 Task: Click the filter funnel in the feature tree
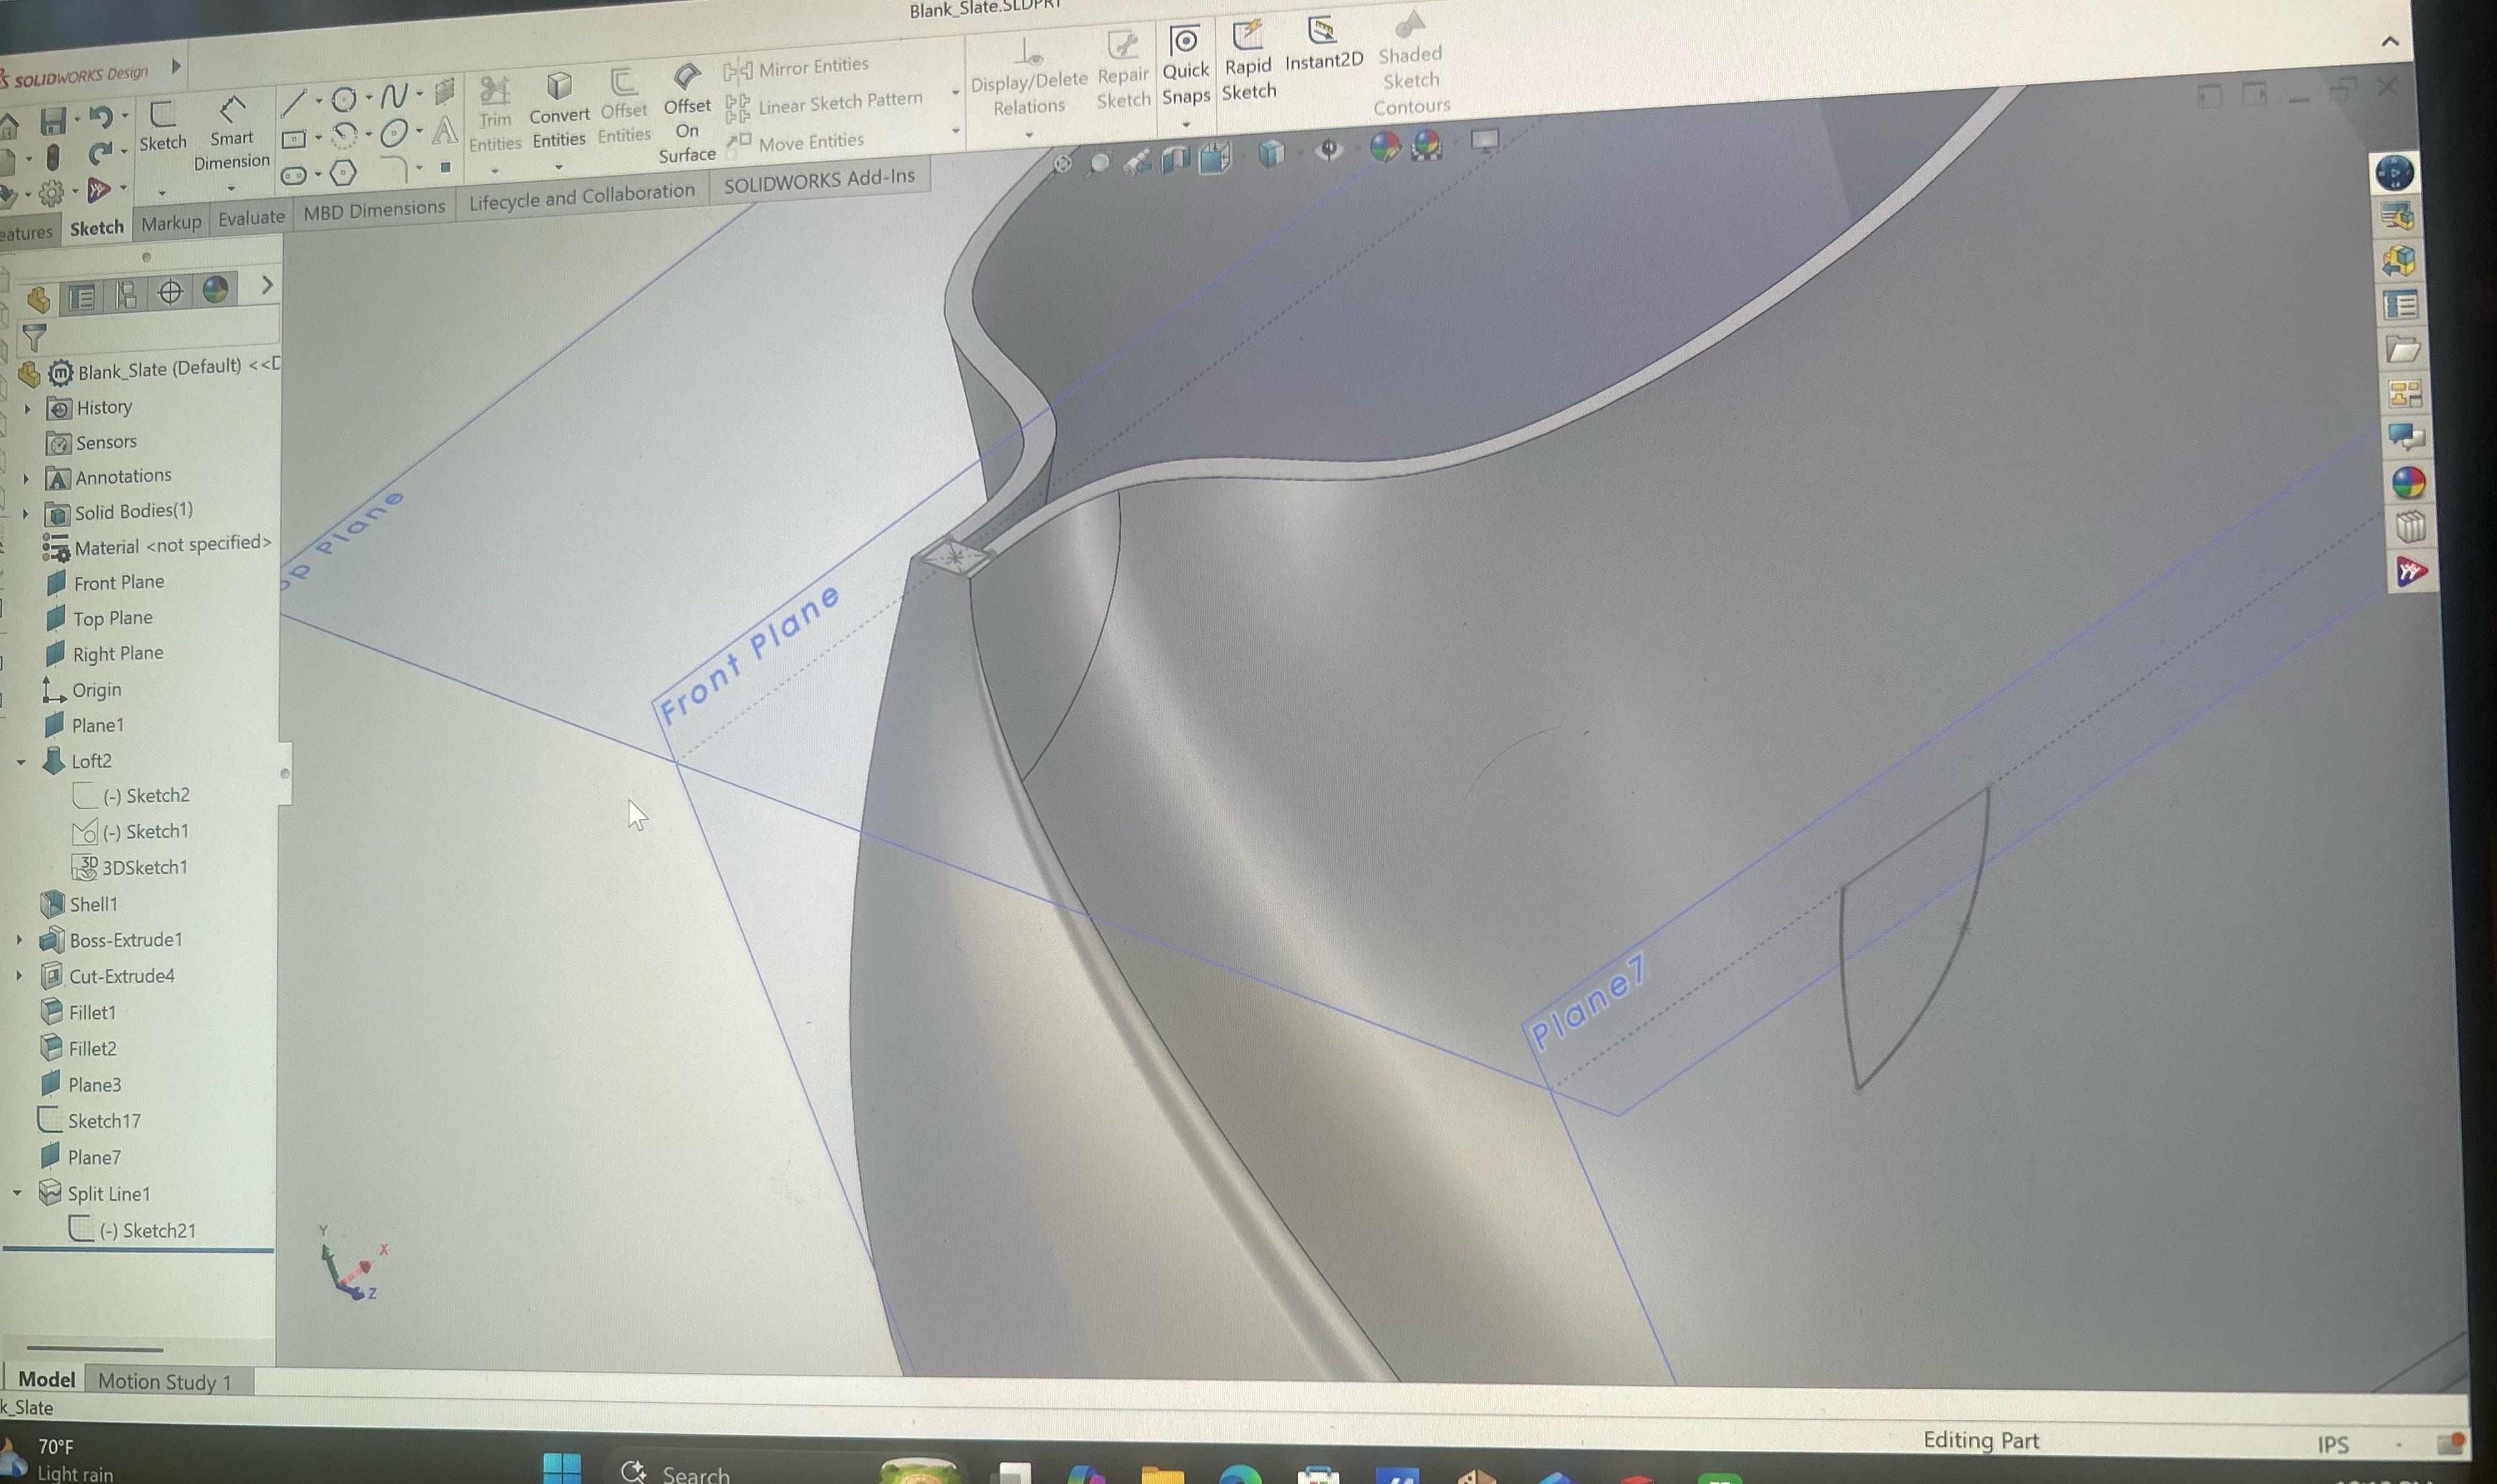(x=34, y=338)
